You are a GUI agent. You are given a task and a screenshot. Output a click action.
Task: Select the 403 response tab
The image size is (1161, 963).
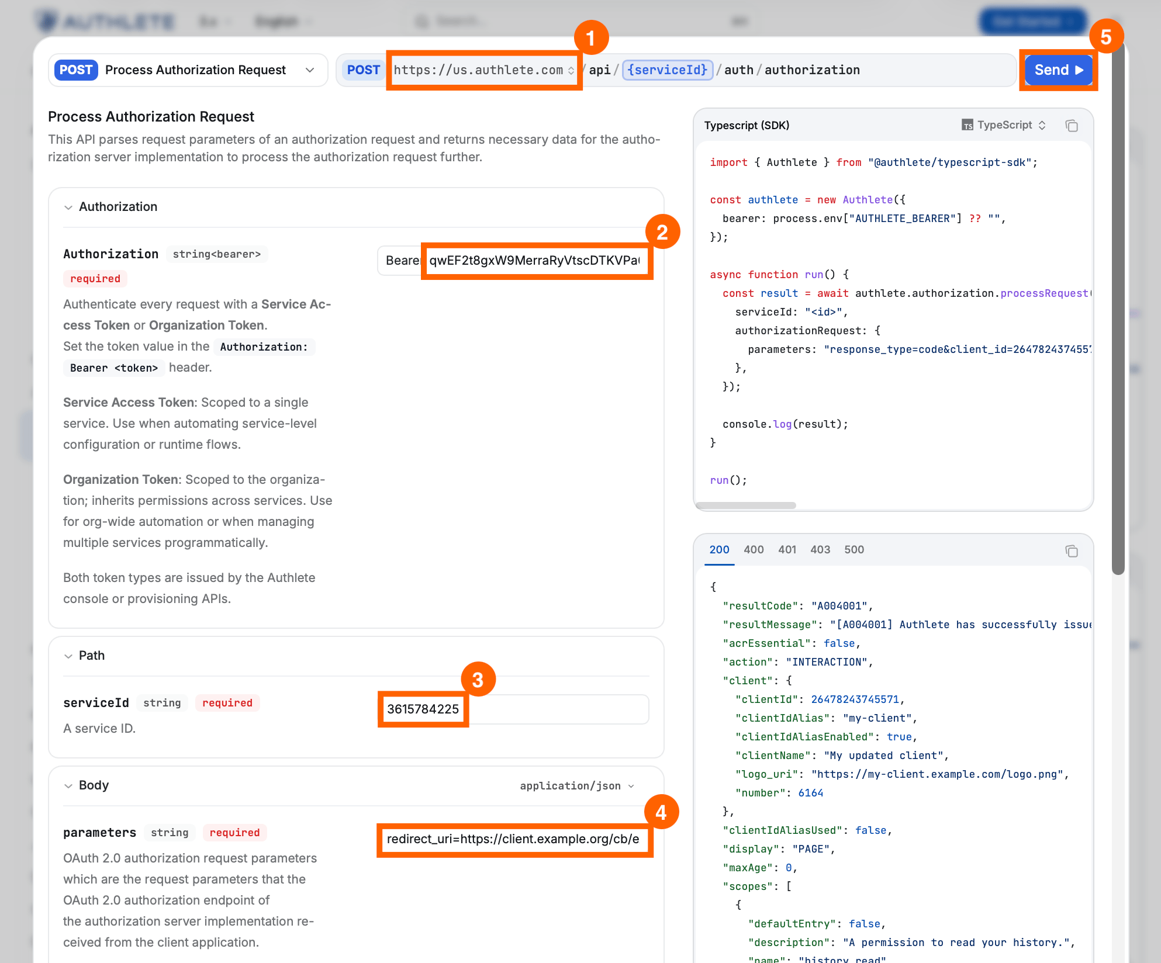tap(820, 550)
